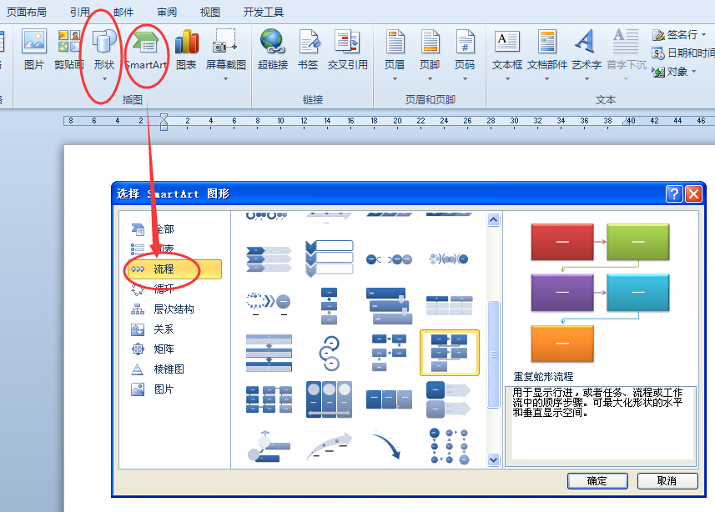Insert a Text Box (文本框)
Image resolution: width=715 pixels, height=512 pixels.
coord(507,55)
